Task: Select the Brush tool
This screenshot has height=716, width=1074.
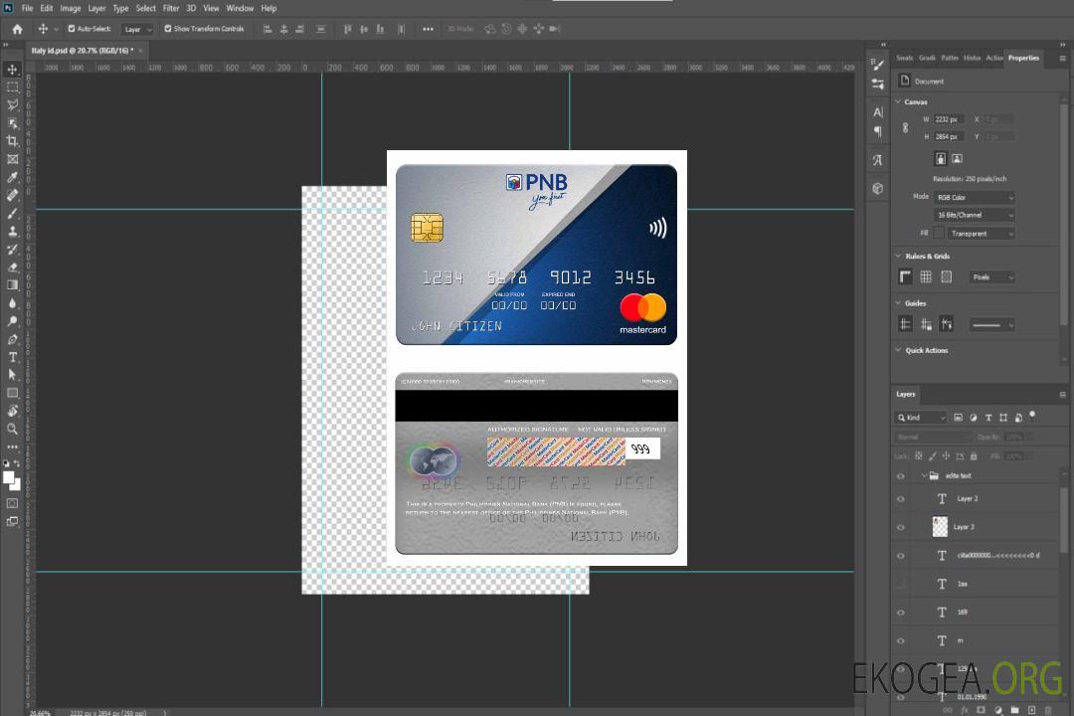Action: [12, 213]
